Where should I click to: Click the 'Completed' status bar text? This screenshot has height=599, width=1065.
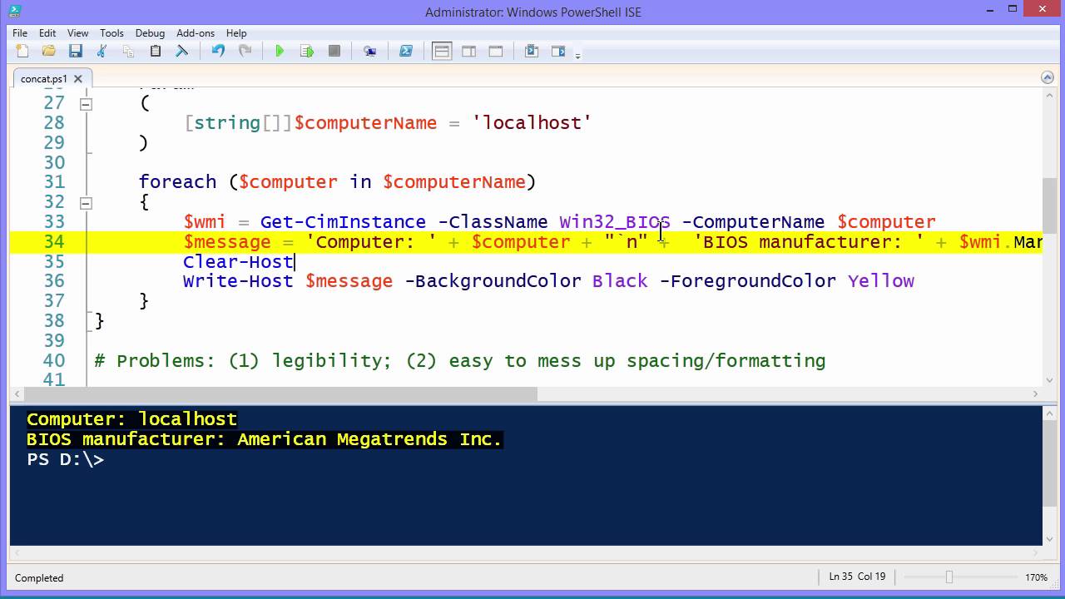click(x=39, y=577)
